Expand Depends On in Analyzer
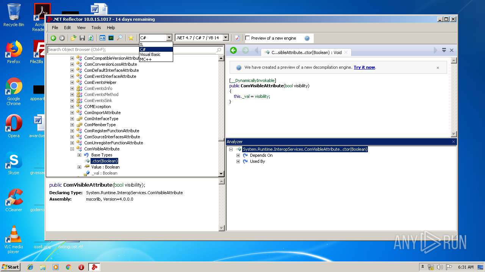 pyautogui.click(x=238, y=155)
